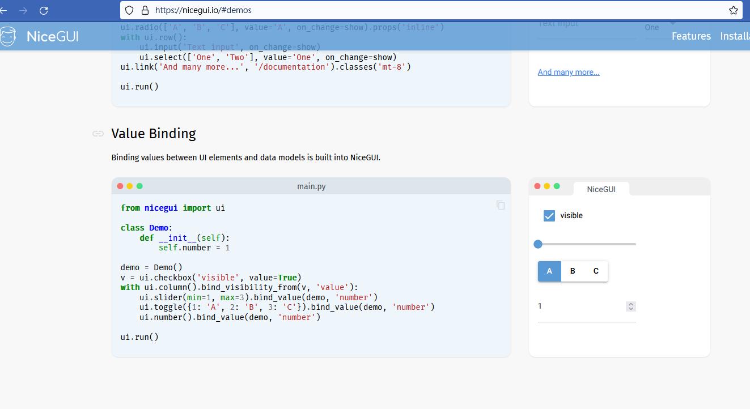Viewport: 750px width, 409px height.
Task: Click the ui.checkbox code line
Action: (x=211, y=278)
